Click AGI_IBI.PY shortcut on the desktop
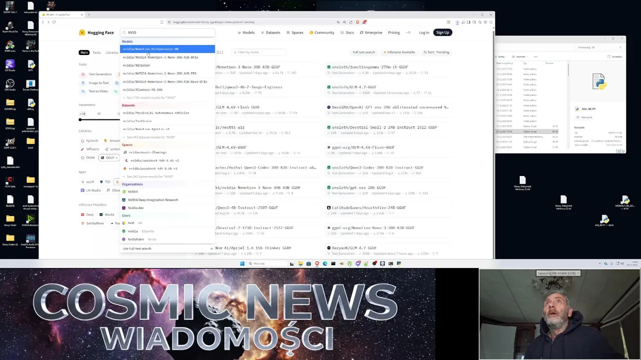Screen dimensions: 641x360 coord(604,221)
